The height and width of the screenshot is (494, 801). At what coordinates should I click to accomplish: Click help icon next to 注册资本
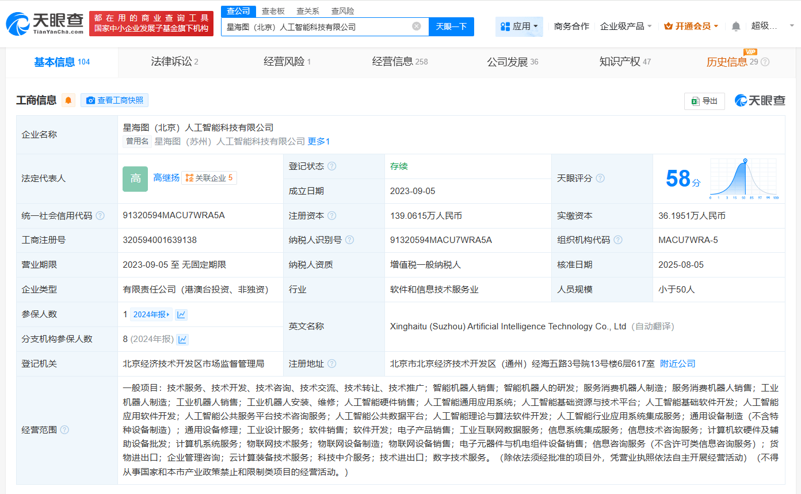click(x=331, y=216)
